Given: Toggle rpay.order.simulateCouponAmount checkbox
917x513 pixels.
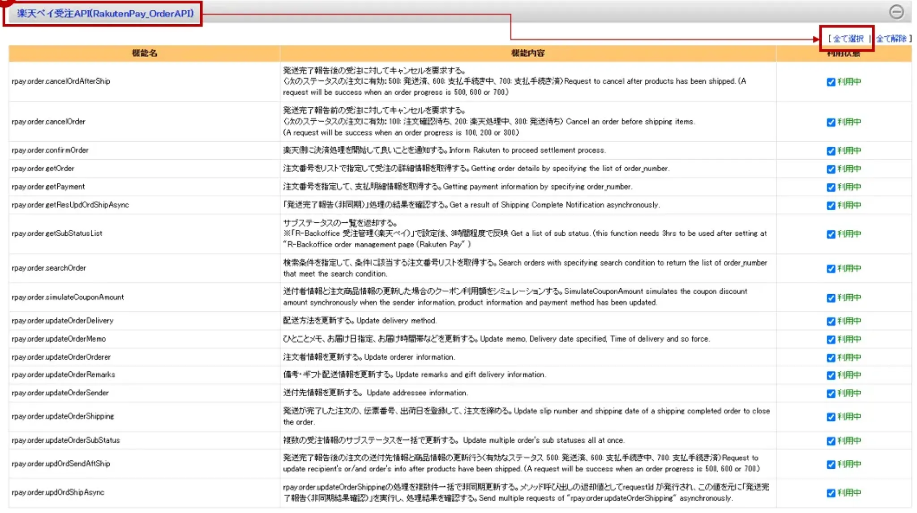Looking at the screenshot, I should coord(831,298).
